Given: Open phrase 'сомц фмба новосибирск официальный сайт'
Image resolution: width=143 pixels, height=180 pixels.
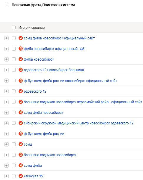Looking at the screenshot, I should point(59,38).
